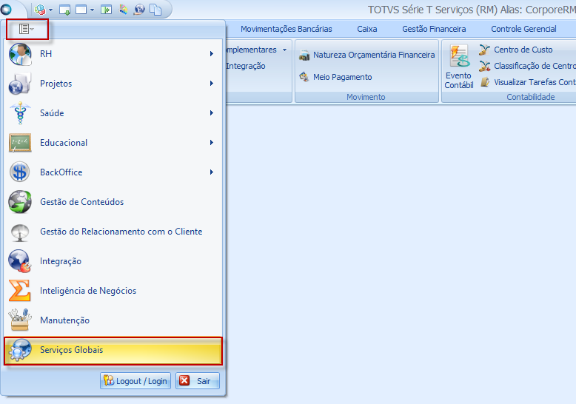This screenshot has width=576, height=404.
Task: Click the Integração globe plug icon
Action: point(20,261)
